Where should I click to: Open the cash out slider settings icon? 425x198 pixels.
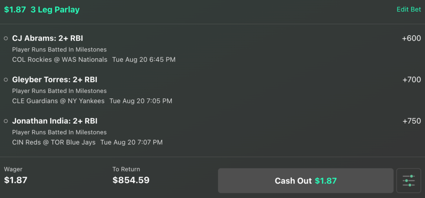pyautogui.click(x=409, y=181)
